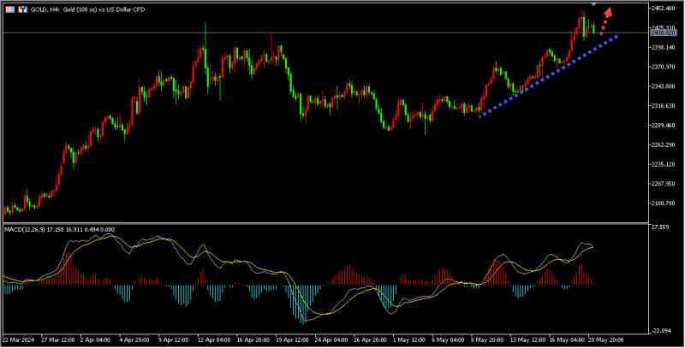This screenshot has height=348, width=685.
Task: Click the '9 Apr 12:00' date label
Action: tap(174, 339)
